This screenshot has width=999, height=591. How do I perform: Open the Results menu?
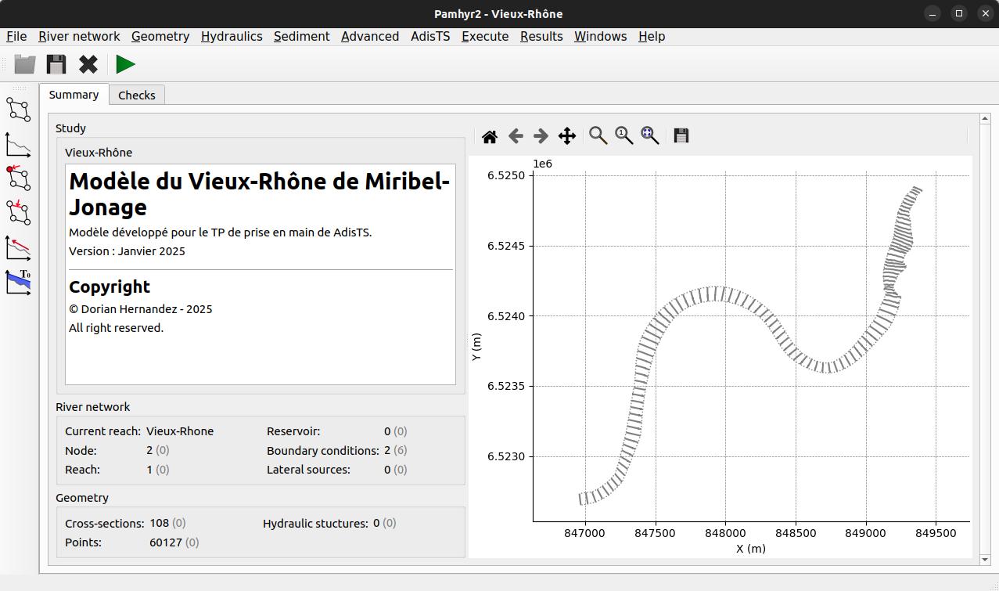[x=541, y=36]
